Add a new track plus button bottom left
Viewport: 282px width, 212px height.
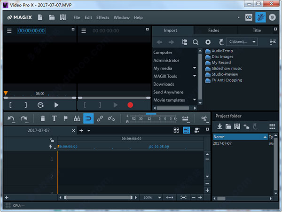tap(7, 197)
